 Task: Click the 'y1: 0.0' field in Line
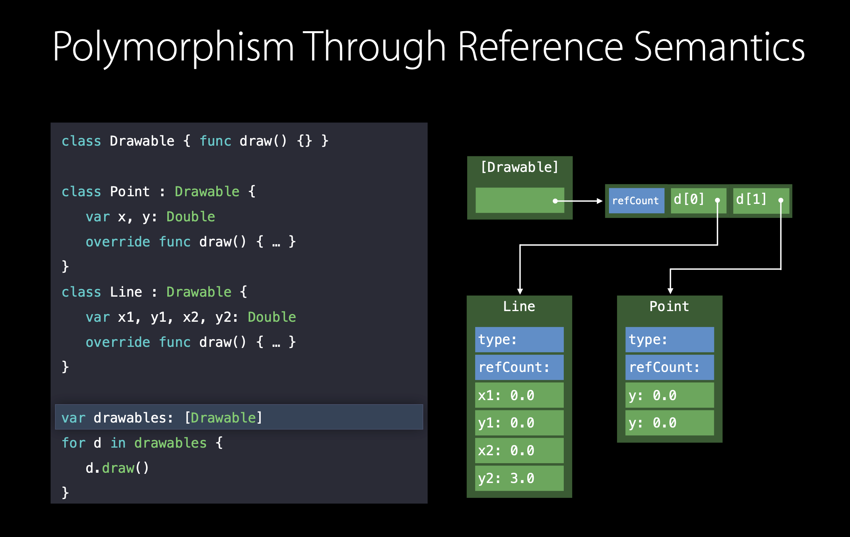point(519,423)
